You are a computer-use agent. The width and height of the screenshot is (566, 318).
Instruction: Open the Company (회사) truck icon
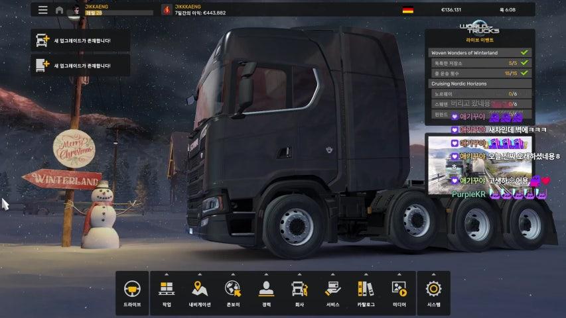click(299, 290)
